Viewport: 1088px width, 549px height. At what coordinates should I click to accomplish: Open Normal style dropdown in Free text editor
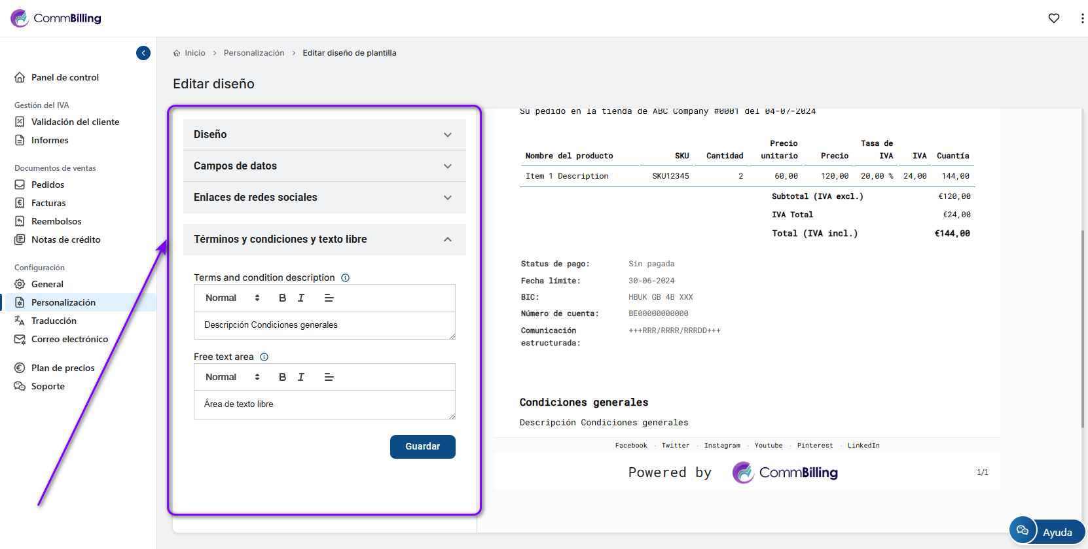click(232, 377)
